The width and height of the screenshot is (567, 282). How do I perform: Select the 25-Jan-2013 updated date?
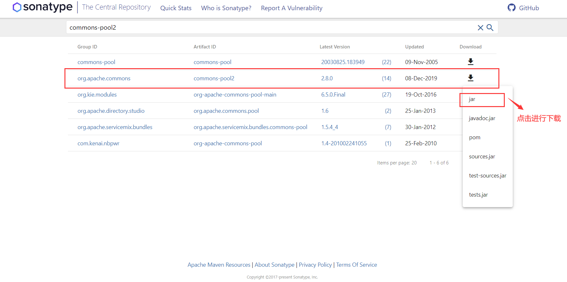coord(420,111)
